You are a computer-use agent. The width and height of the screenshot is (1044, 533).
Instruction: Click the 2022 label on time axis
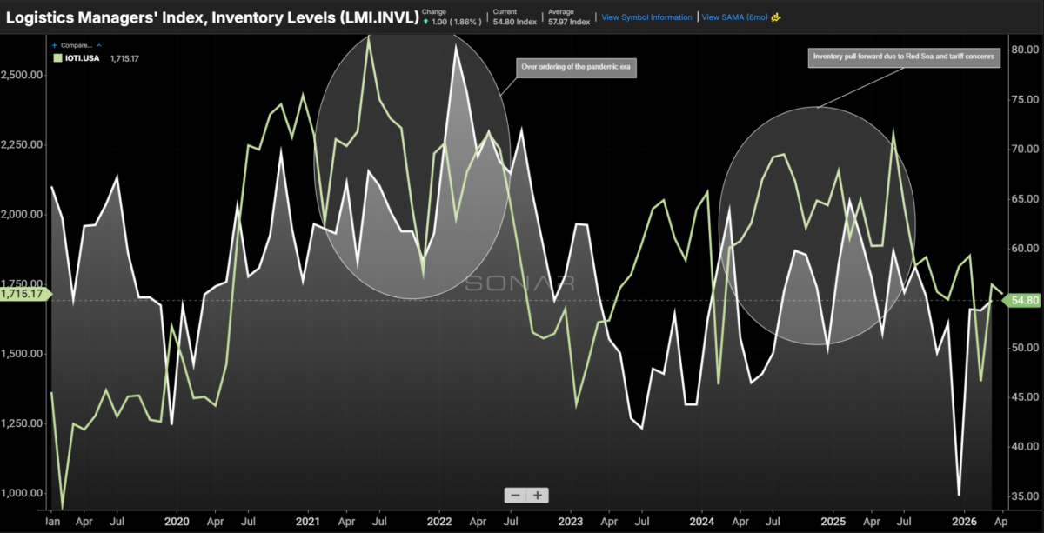[439, 523]
